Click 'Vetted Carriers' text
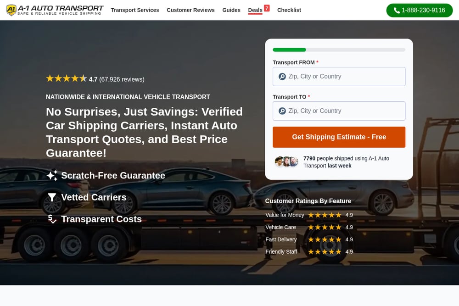 (x=94, y=197)
